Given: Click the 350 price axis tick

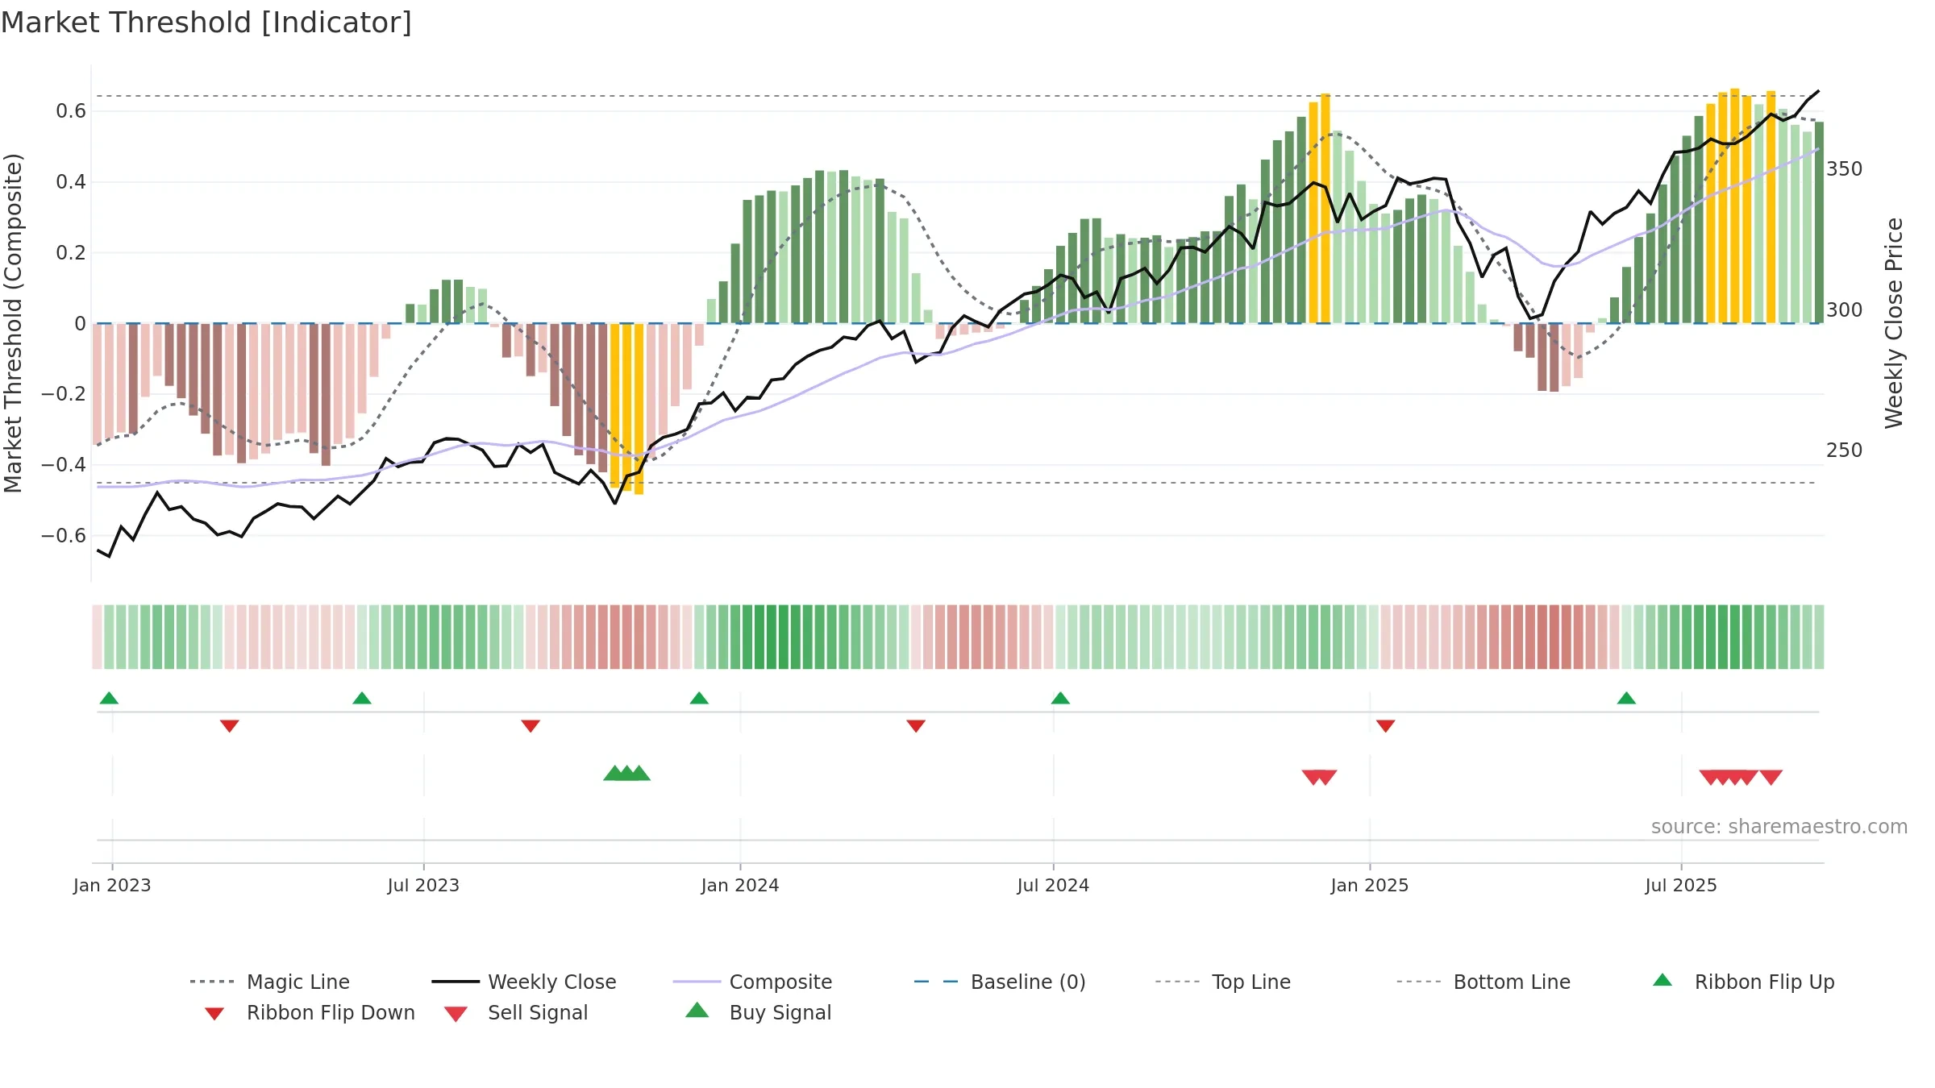Looking at the screenshot, I should pyautogui.click(x=1845, y=169).
